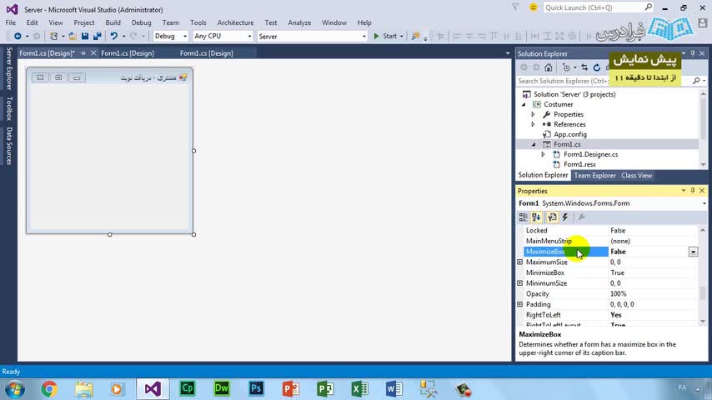Open Photoshop from the taskbar

(256, 389)
